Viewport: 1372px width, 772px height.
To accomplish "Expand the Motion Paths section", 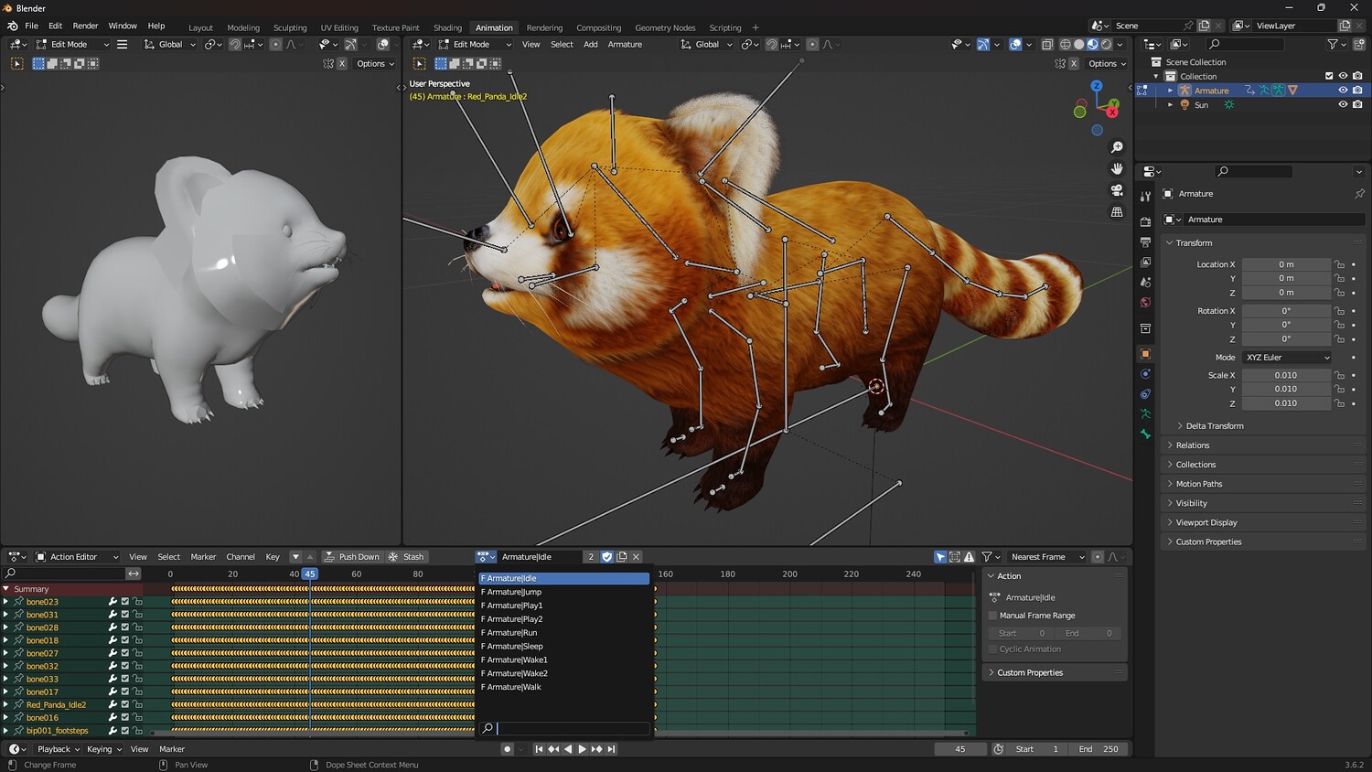I will pos(1198,484).
